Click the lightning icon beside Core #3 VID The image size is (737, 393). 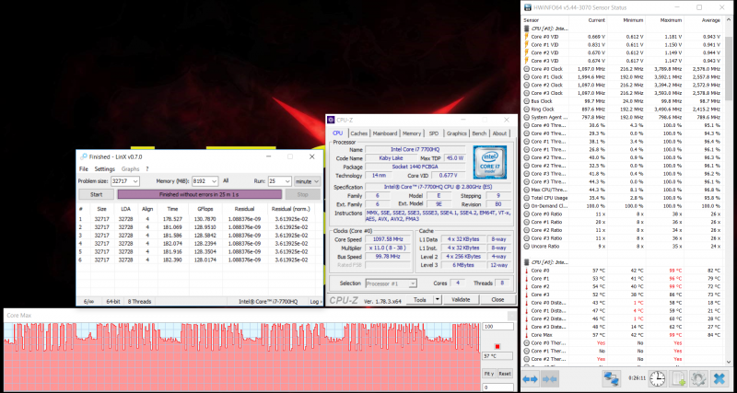click(526, 61)
